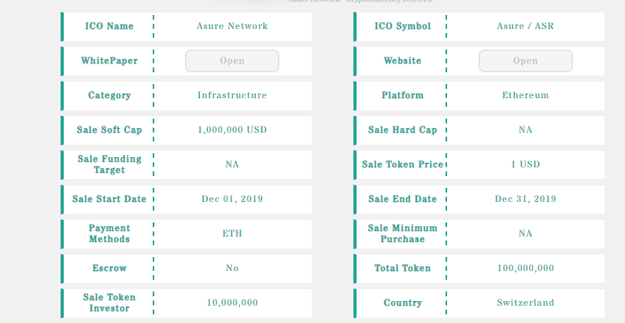Click the 10,000,000 investor token value
This screenshot has height=323, width=625.
(x=232, y=303)
